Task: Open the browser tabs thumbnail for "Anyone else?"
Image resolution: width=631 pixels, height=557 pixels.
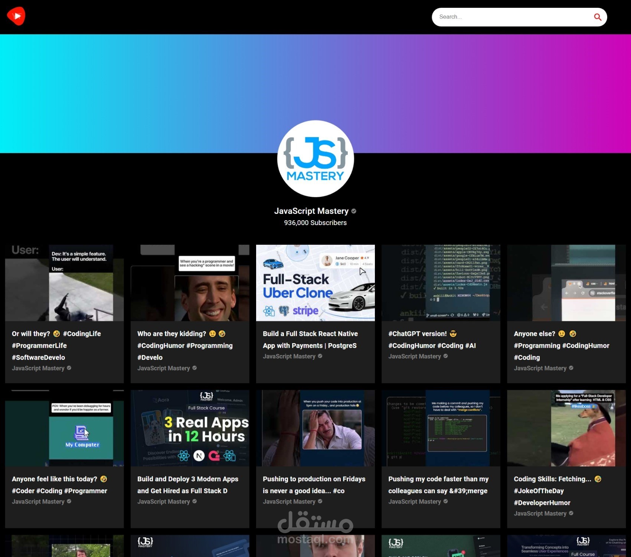Action: coord(566,283)
